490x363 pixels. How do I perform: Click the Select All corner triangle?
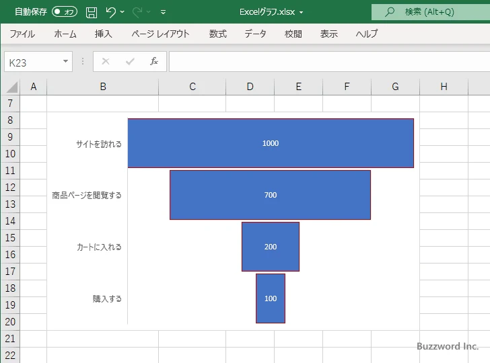[x=11, y=87]
